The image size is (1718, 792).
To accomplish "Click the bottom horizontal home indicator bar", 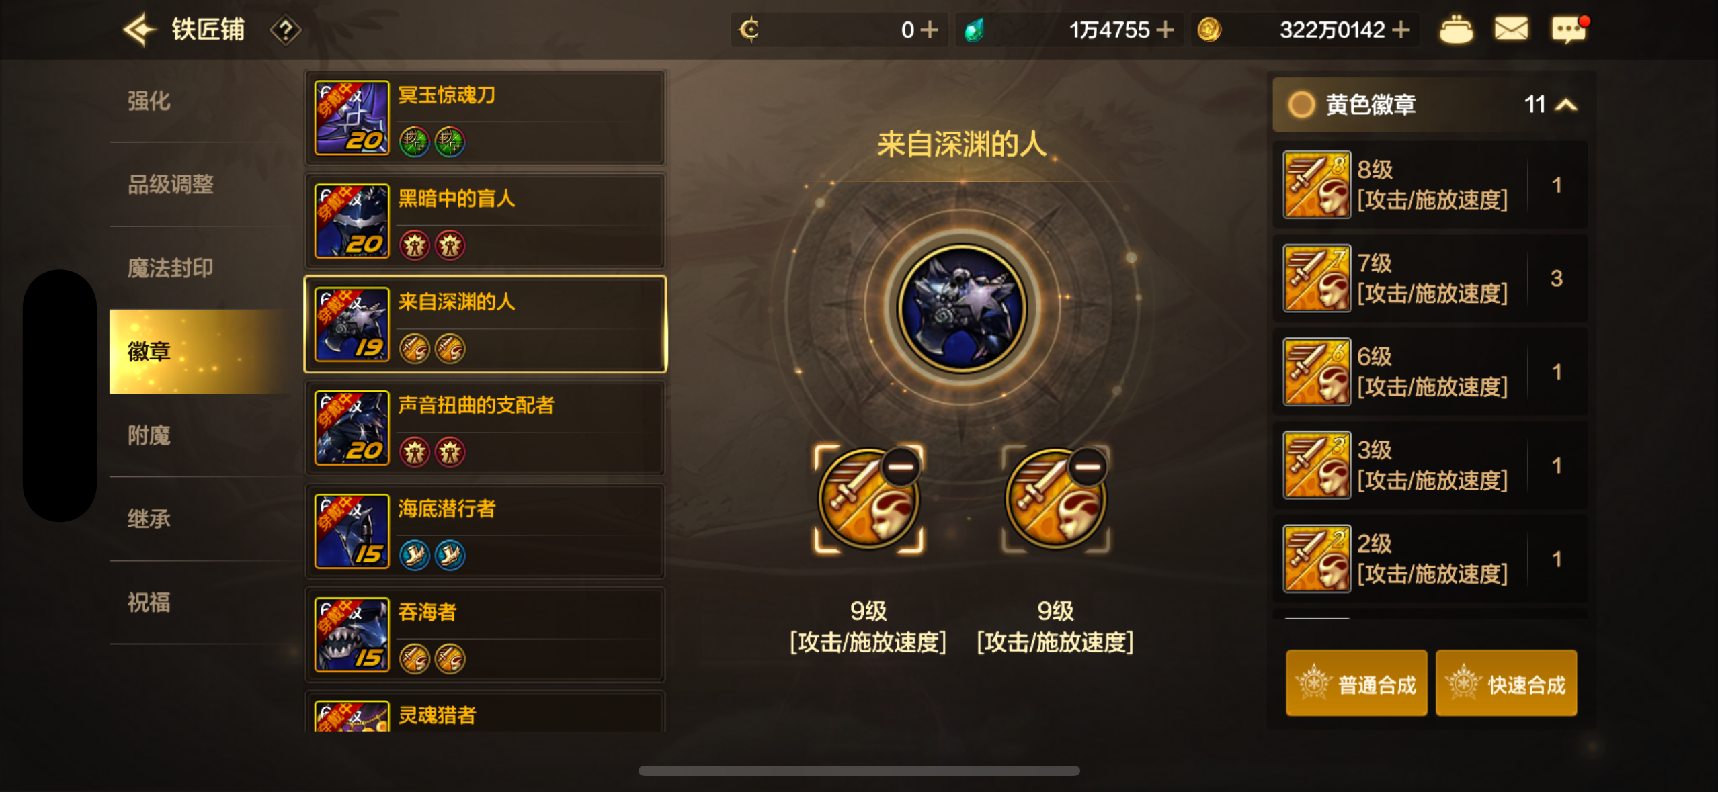I will tap(859, 771).
